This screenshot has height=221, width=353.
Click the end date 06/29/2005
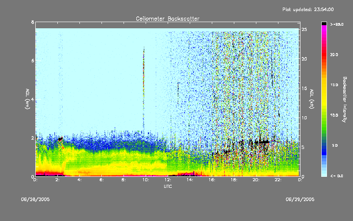click(300, 199)
